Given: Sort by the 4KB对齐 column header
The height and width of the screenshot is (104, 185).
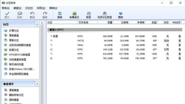Looking at the screenshot, I should (x=176, y=22).
